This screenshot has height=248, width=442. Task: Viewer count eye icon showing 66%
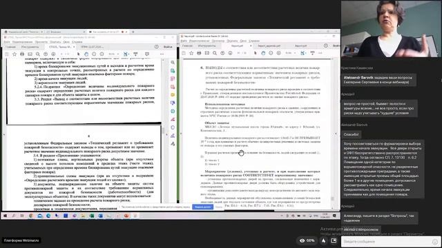click(x=302, y=240)
